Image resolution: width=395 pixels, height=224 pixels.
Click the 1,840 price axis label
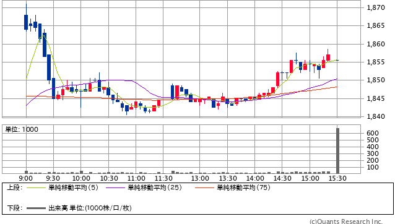(376, 116)
